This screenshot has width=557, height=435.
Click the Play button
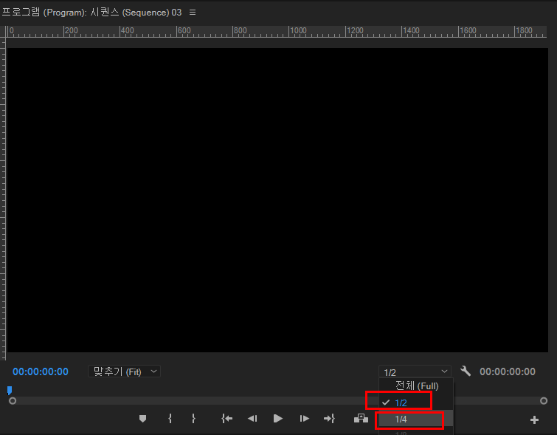(278, 419)
